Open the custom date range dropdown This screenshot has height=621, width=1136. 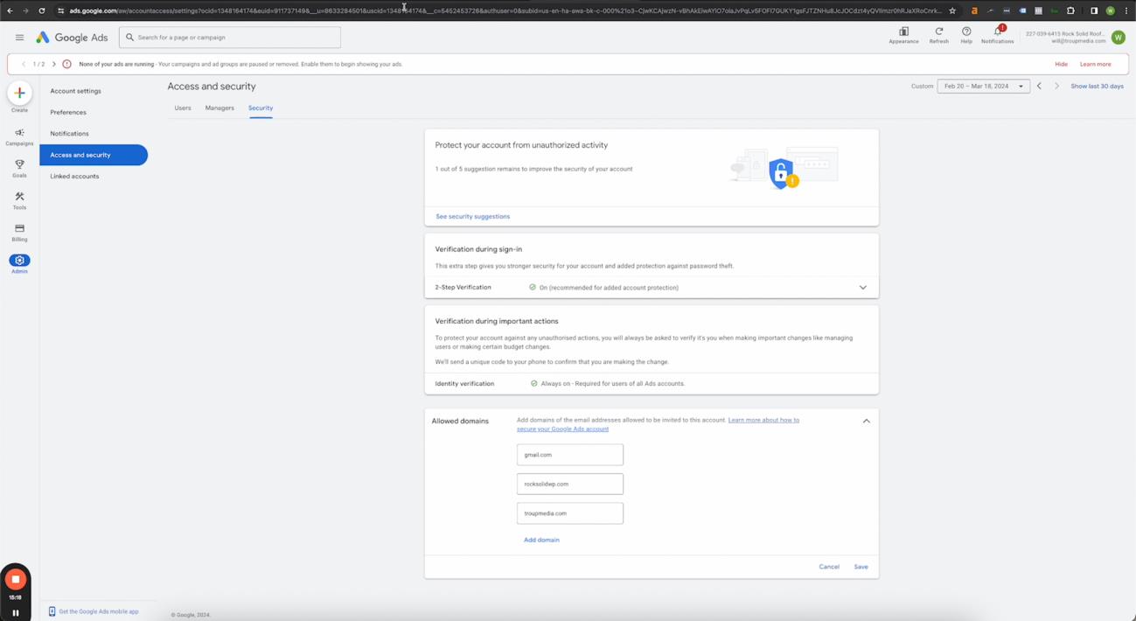point(983,87)
